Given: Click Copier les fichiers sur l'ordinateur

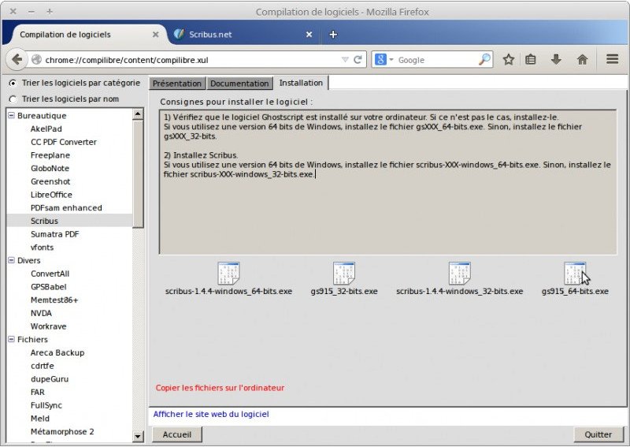Looking at the screenshot, I should (x=220, y=388).
